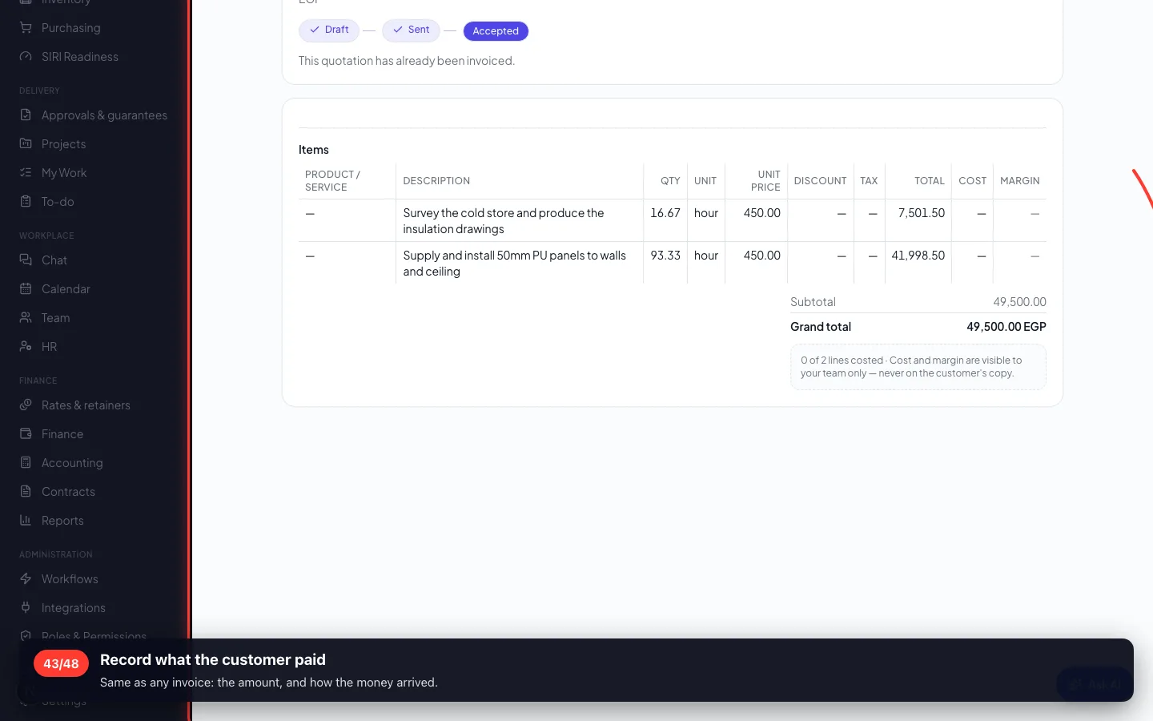Viewport: 1153px width, 721px height.
Task: Click the HR person icon
Action: click(26, 346)
